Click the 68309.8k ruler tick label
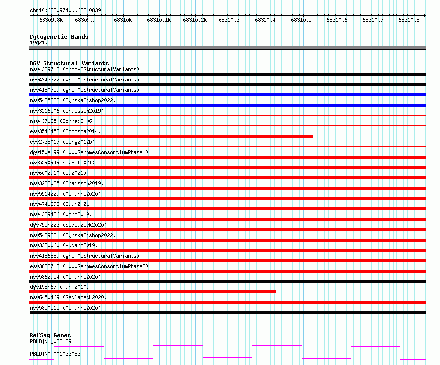The height and width of the screenshot is (365, 440). [x=51, y=20]
